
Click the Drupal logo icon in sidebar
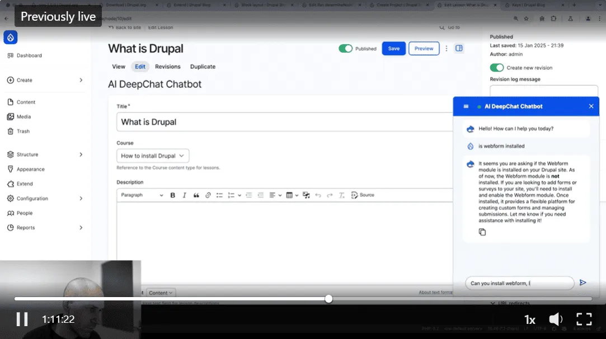click(x=11, y=37)
